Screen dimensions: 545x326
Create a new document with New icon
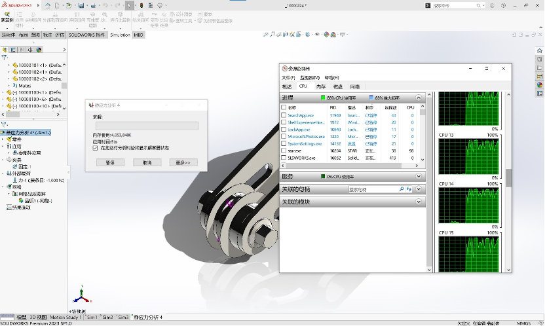point(57,5)
